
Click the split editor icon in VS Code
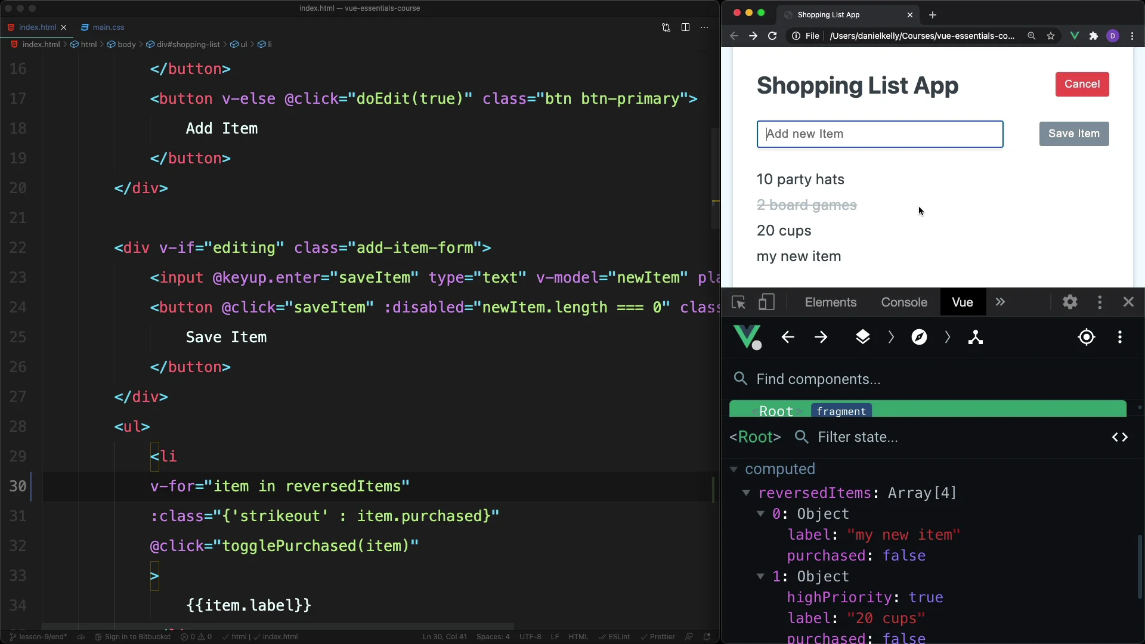coord(685,27)
